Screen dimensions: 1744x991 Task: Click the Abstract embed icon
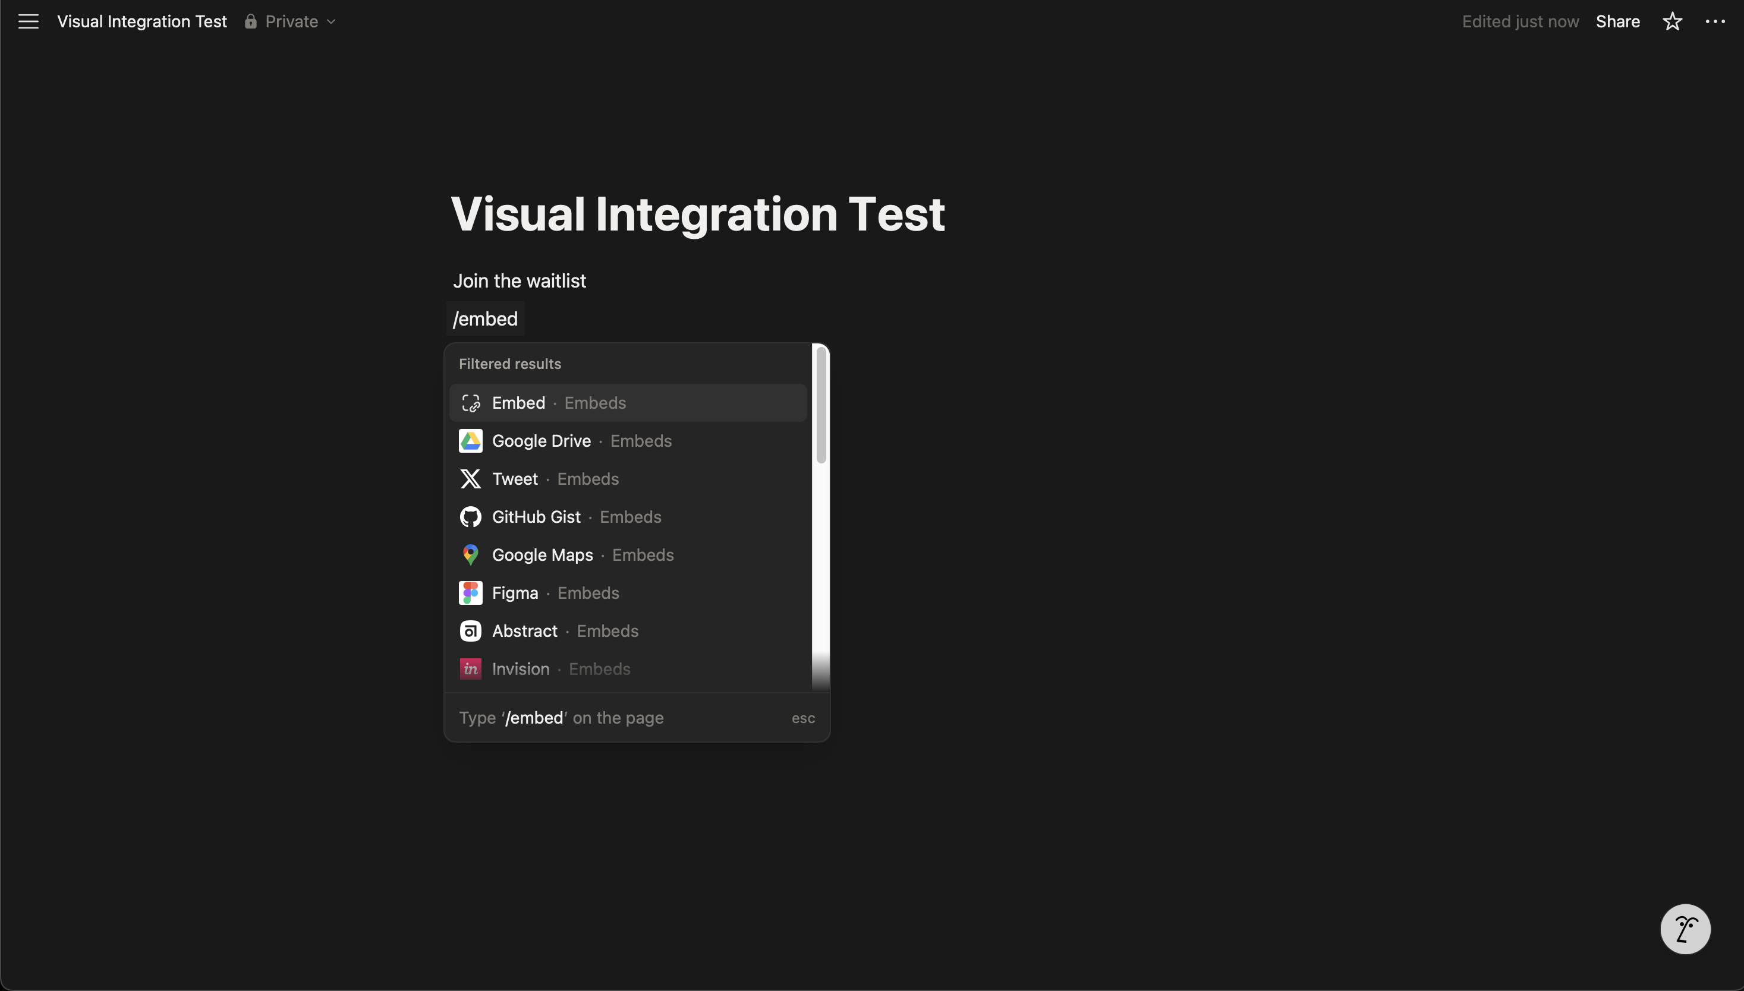click(471, 631)
